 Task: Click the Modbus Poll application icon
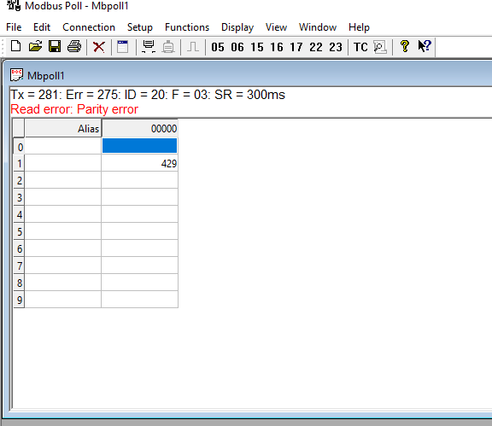(x=14, y=5)
